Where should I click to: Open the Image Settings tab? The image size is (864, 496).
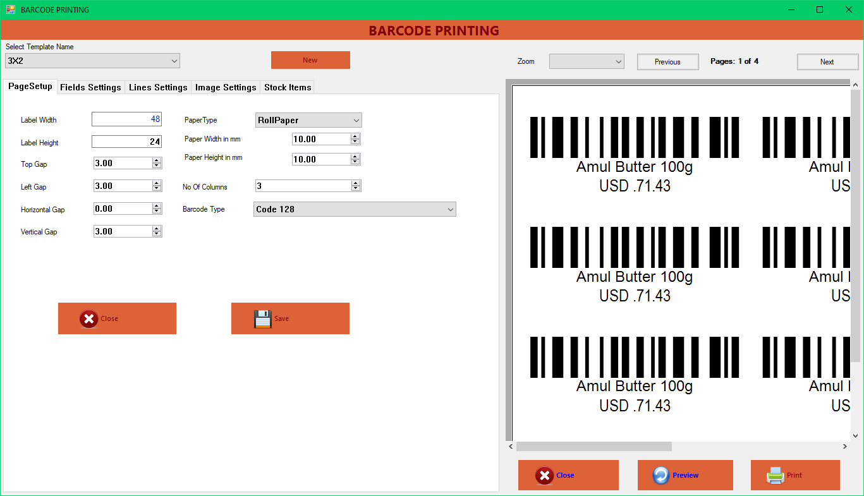226,87
